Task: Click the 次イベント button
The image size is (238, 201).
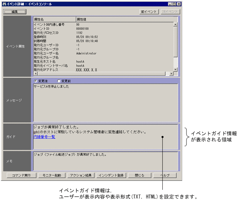Action: 170,12
